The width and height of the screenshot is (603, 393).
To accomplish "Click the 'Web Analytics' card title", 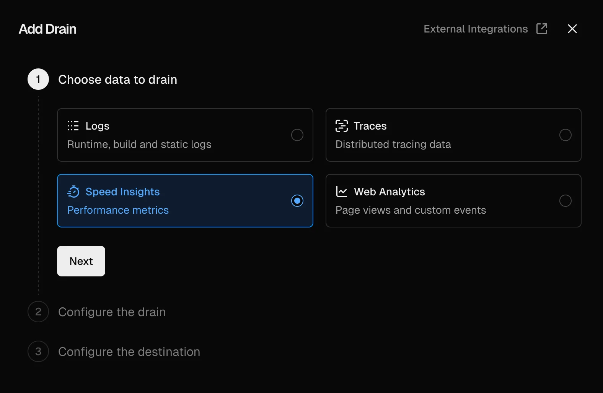I will click(389, 192).
